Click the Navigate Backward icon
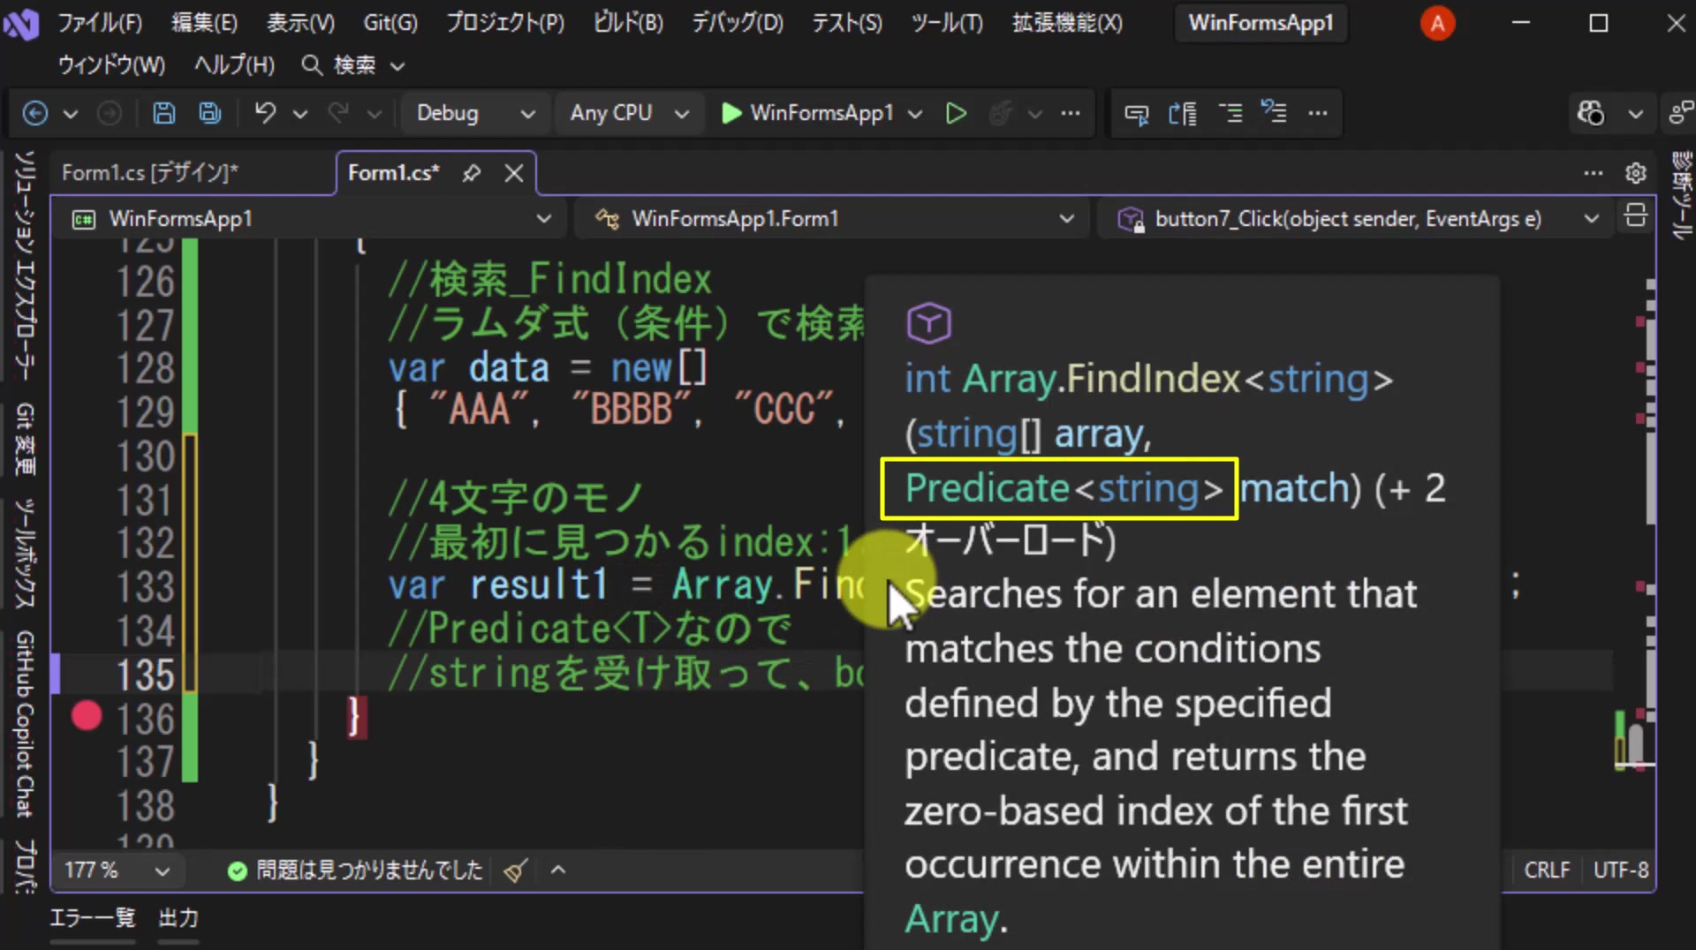Viewport: 1696px width, 950px height. coord(34,113)
